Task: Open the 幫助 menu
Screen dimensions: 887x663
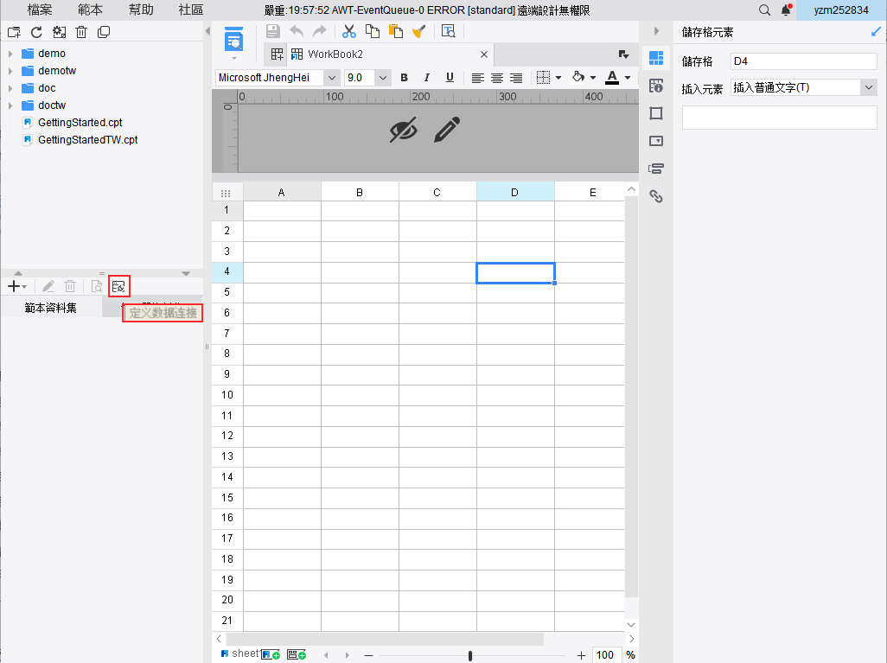Action: (141, 10)
